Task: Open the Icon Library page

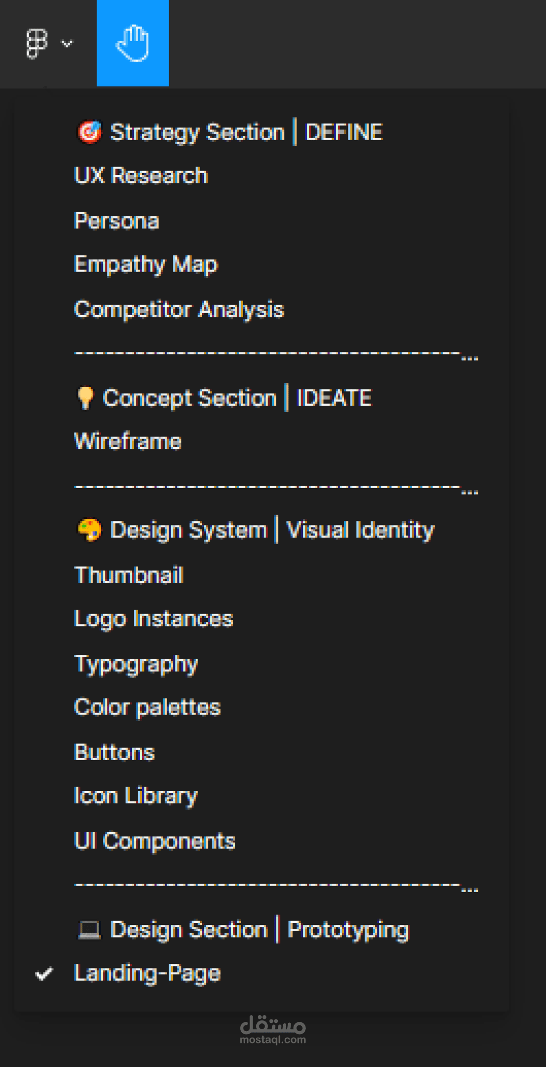Action: 135,796
